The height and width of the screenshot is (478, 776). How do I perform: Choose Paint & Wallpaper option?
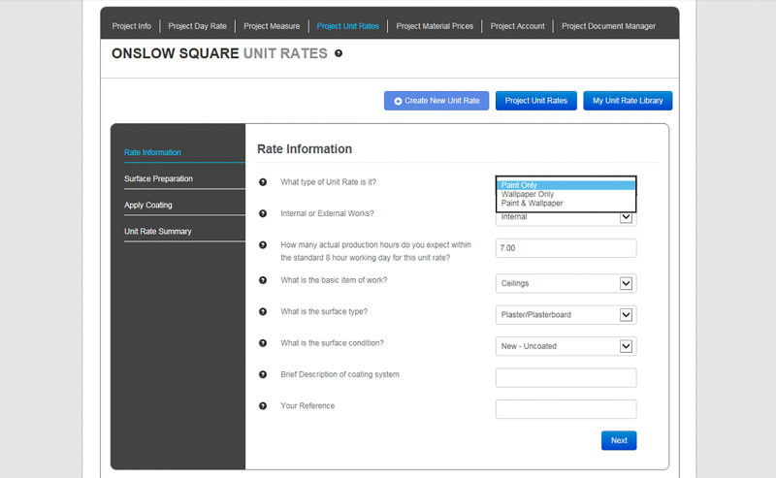pyautogui.click(x=566, y=203)
